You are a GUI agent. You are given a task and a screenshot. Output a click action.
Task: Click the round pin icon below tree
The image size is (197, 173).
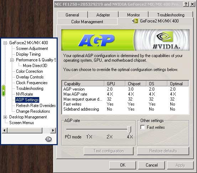(48, 139)
